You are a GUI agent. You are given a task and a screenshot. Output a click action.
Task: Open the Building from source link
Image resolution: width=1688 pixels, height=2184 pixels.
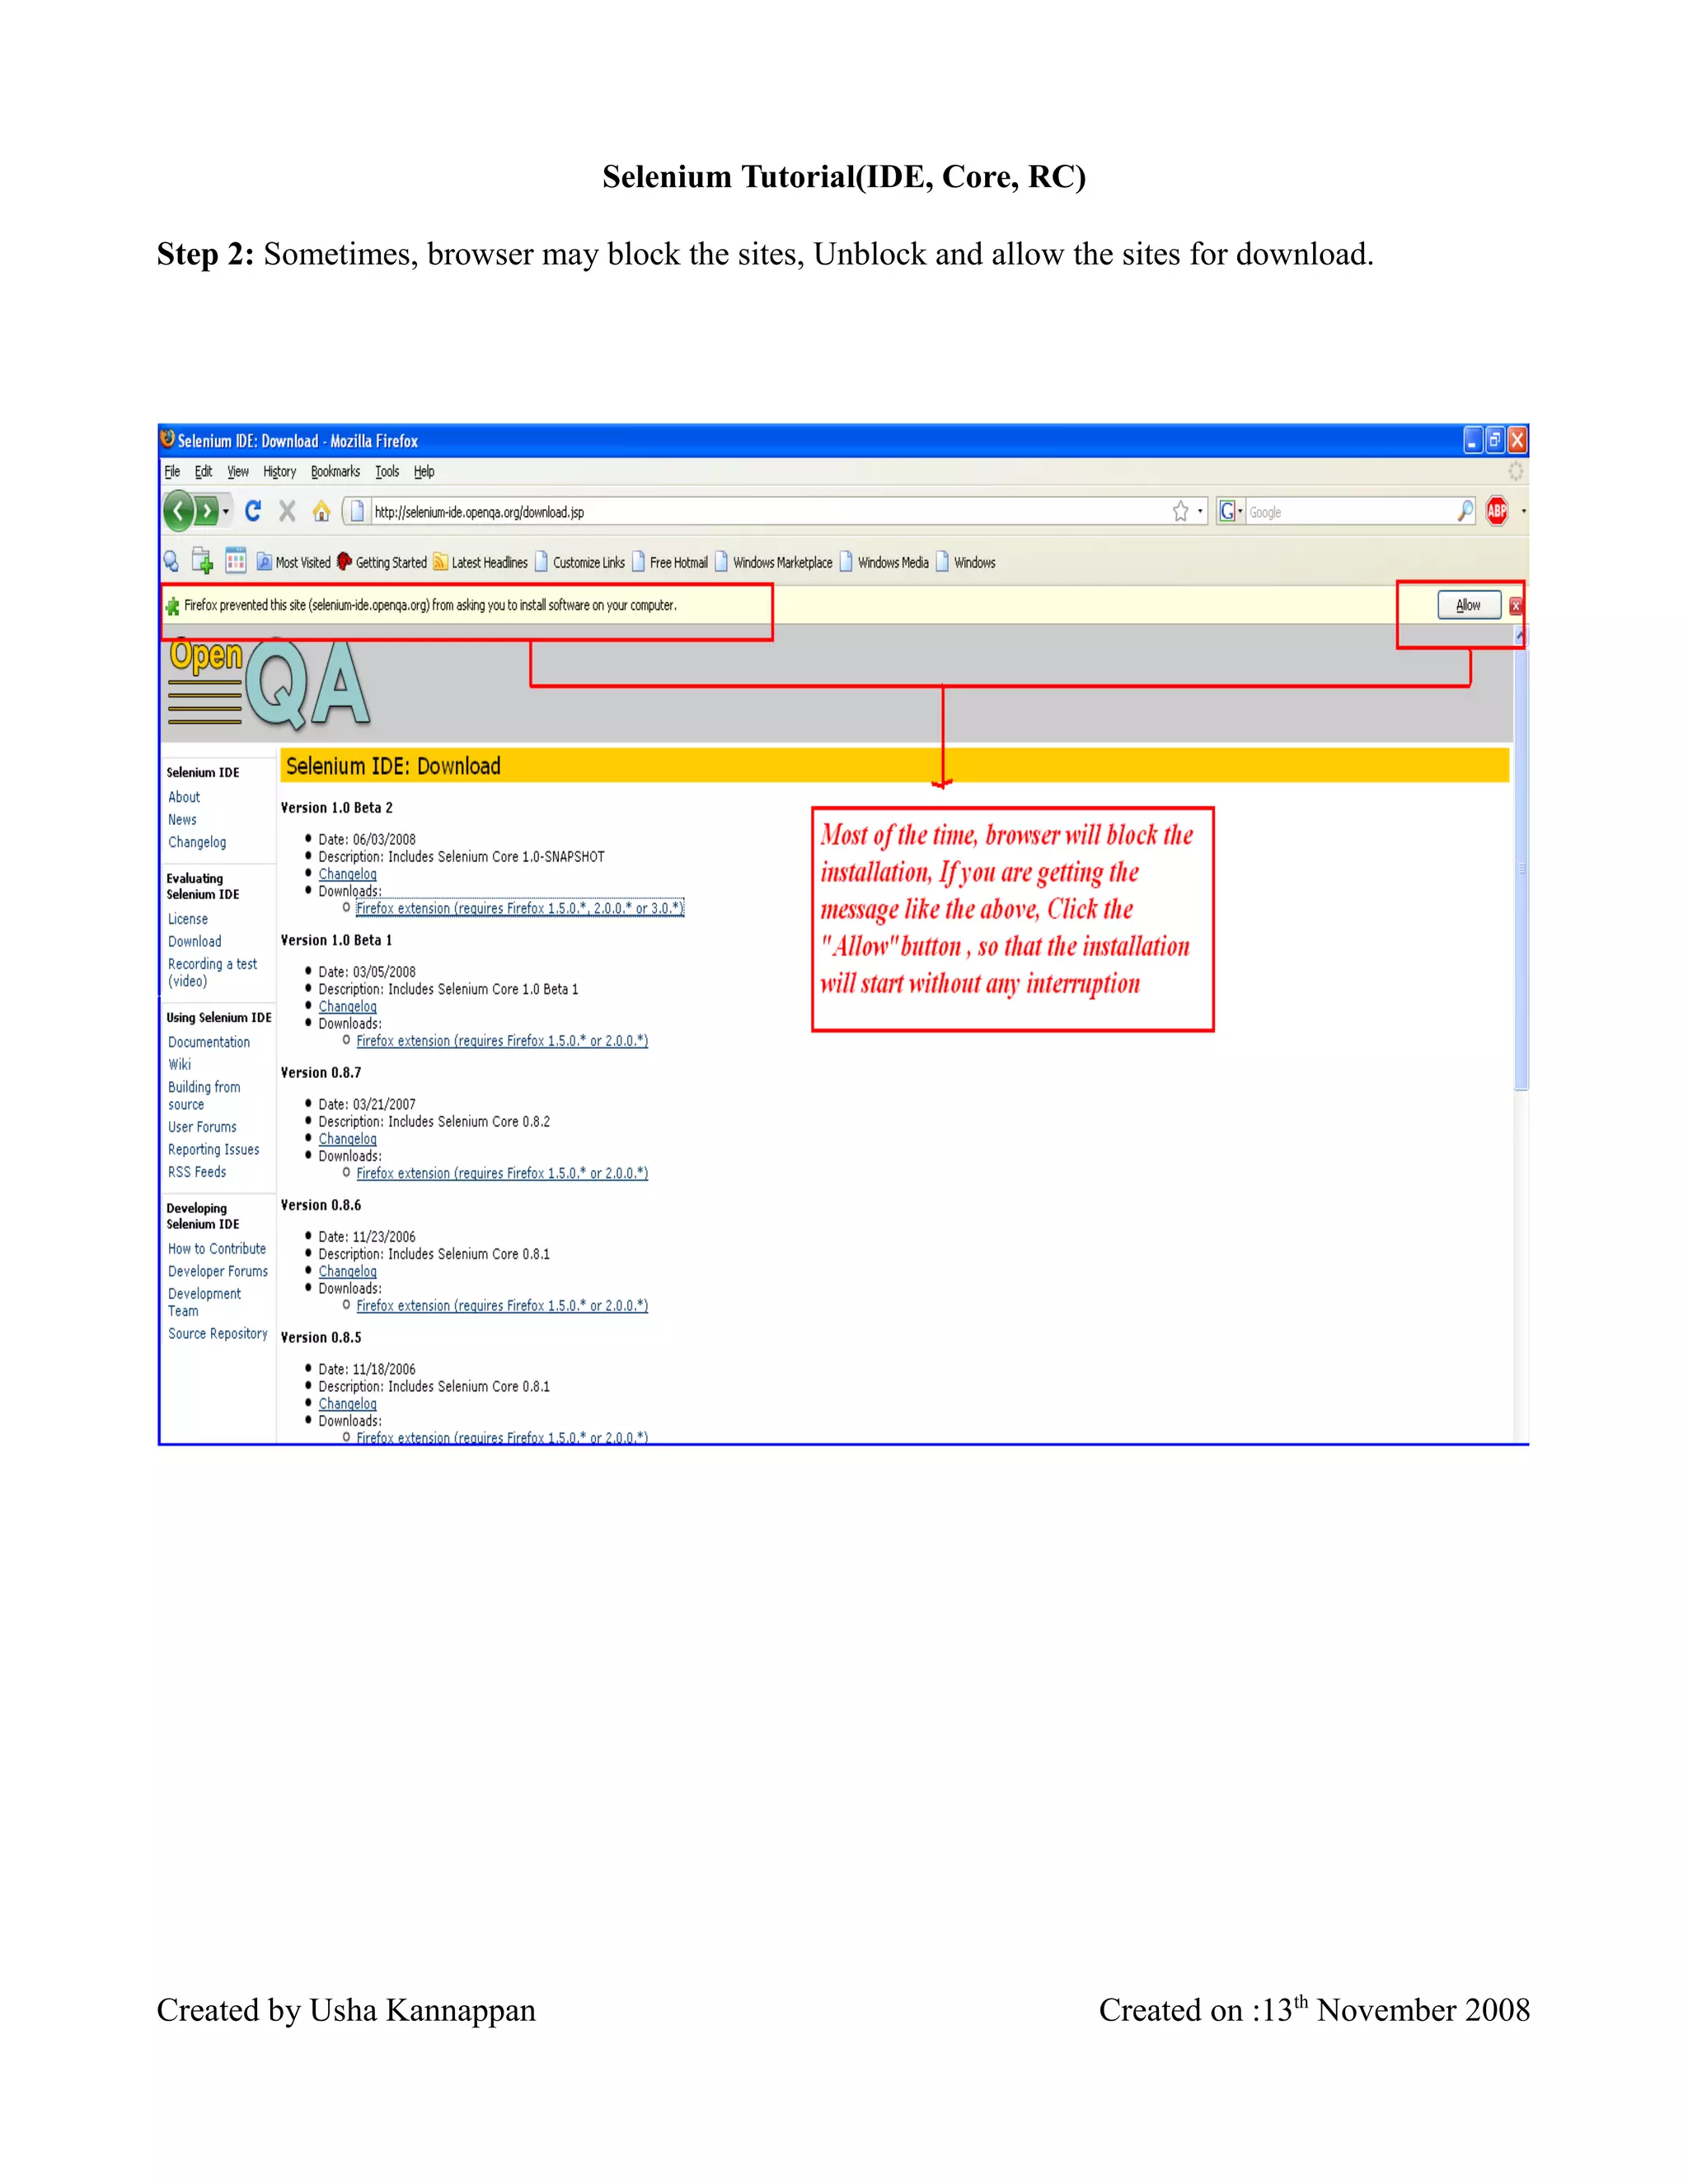tap(204, 1095)
